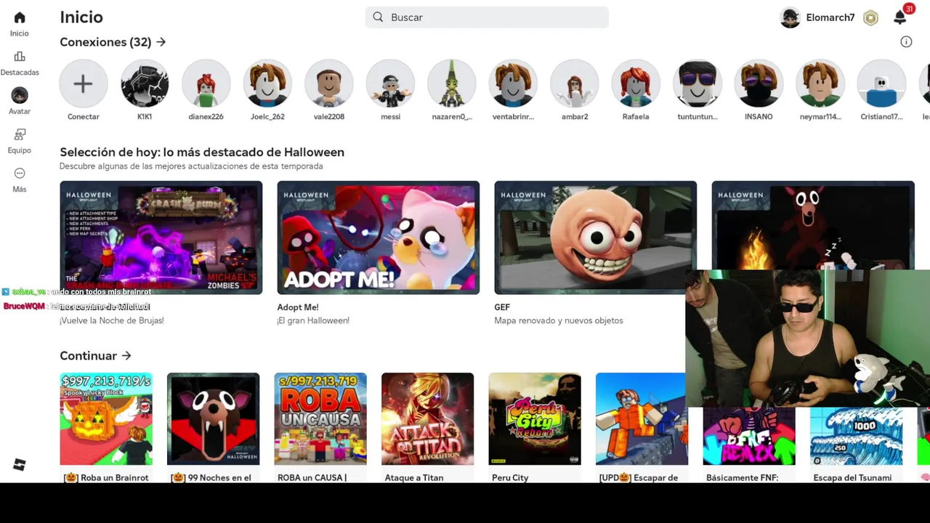Click "Mapa renovado y nuevos objetos" text
The image size is (930, 523).
(559, 320)
